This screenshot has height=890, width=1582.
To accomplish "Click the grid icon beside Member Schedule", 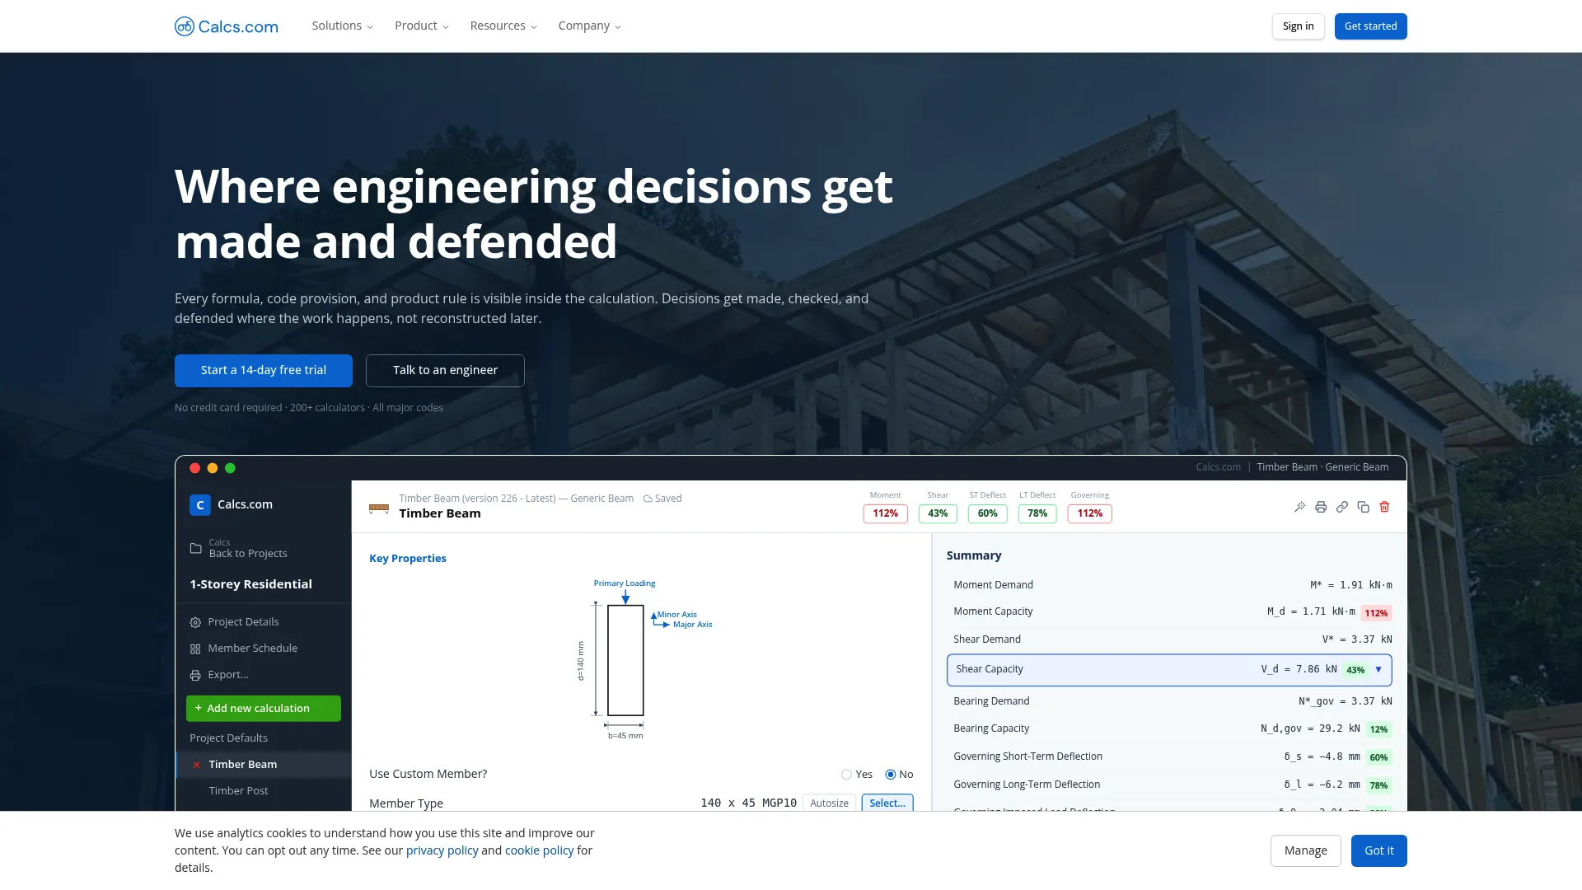I will [x=195, y=649].
